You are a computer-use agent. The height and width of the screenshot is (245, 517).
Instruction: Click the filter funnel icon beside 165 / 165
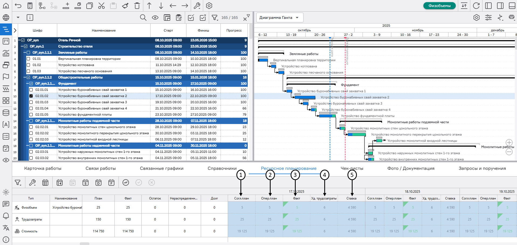pyautogui.click(x=215, y=18)
